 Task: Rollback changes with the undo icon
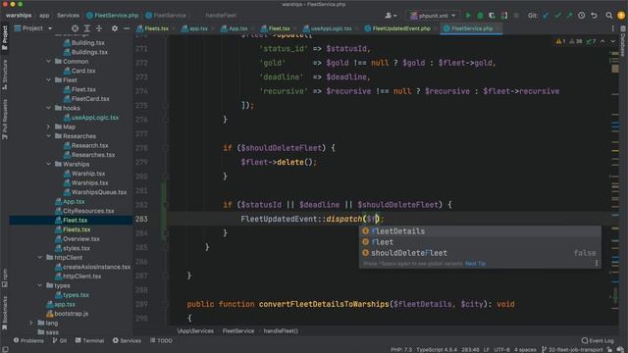click(x=594, y=16)
